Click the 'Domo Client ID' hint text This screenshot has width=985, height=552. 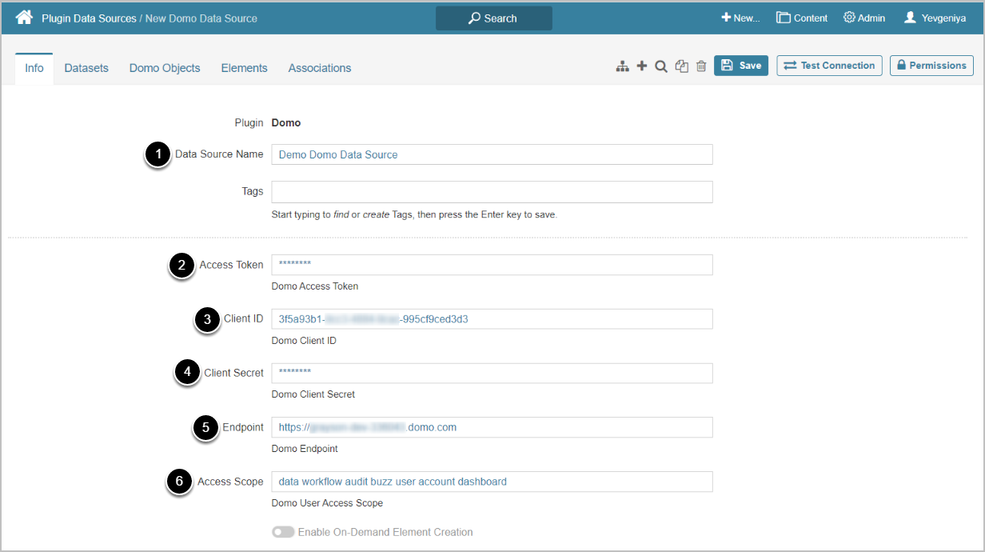click(x=304, y=341)
